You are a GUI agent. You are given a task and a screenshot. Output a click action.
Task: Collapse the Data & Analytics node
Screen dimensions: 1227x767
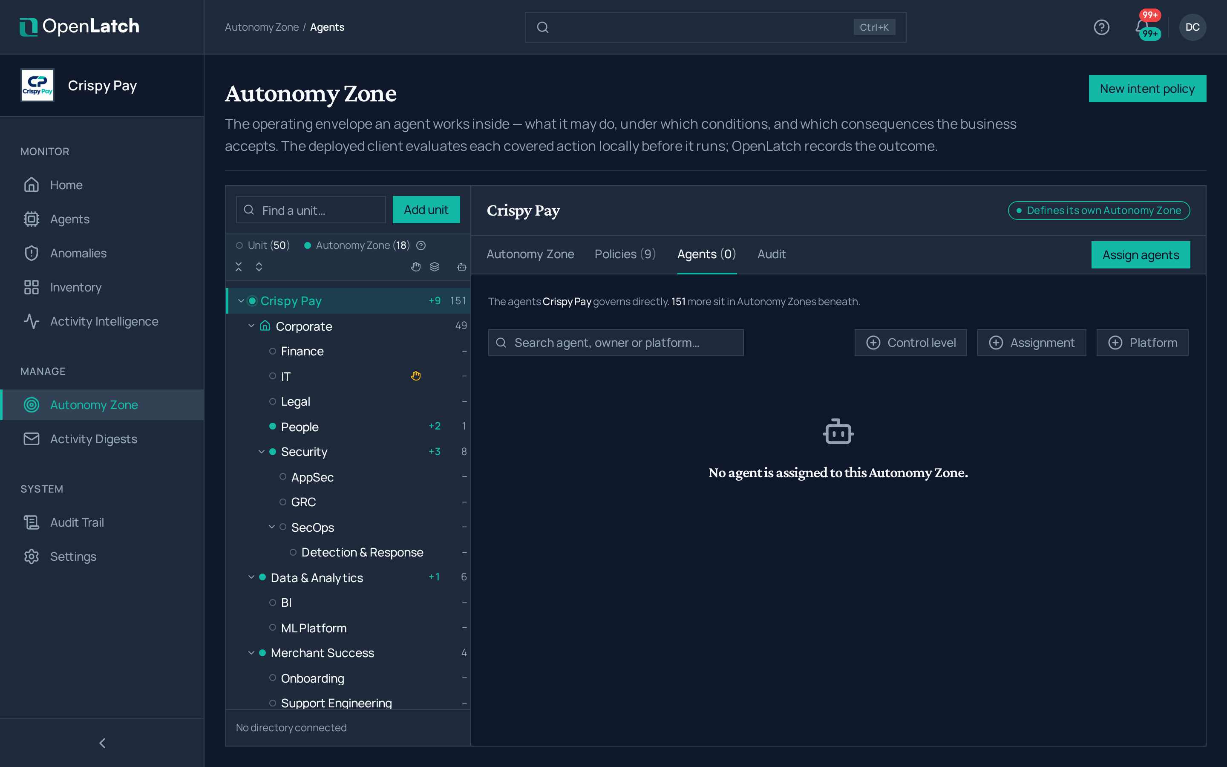pyautogui.click(x=251, y=577)
